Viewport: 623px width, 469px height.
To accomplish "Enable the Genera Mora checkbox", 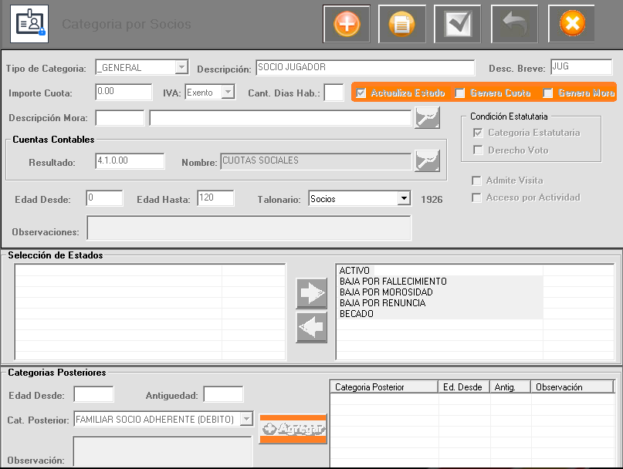I will 548,93.
